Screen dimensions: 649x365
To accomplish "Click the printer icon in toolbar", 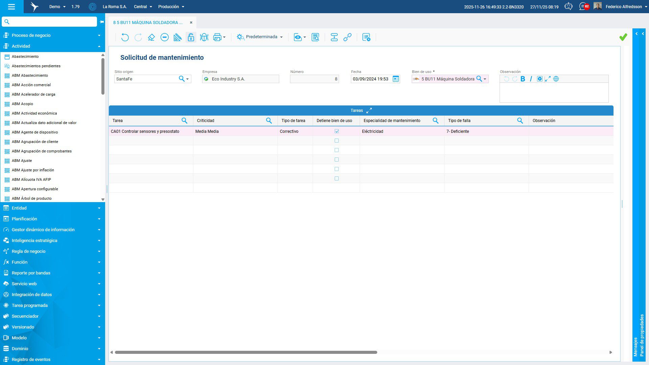I will pyautogui.click(x=217, y=37).
